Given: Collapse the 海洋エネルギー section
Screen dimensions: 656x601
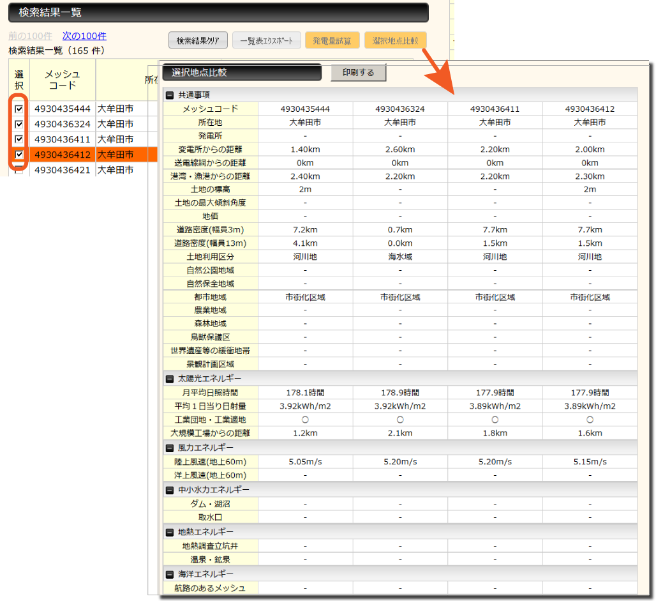Looking at the screenshot, I should click(170, 575).
